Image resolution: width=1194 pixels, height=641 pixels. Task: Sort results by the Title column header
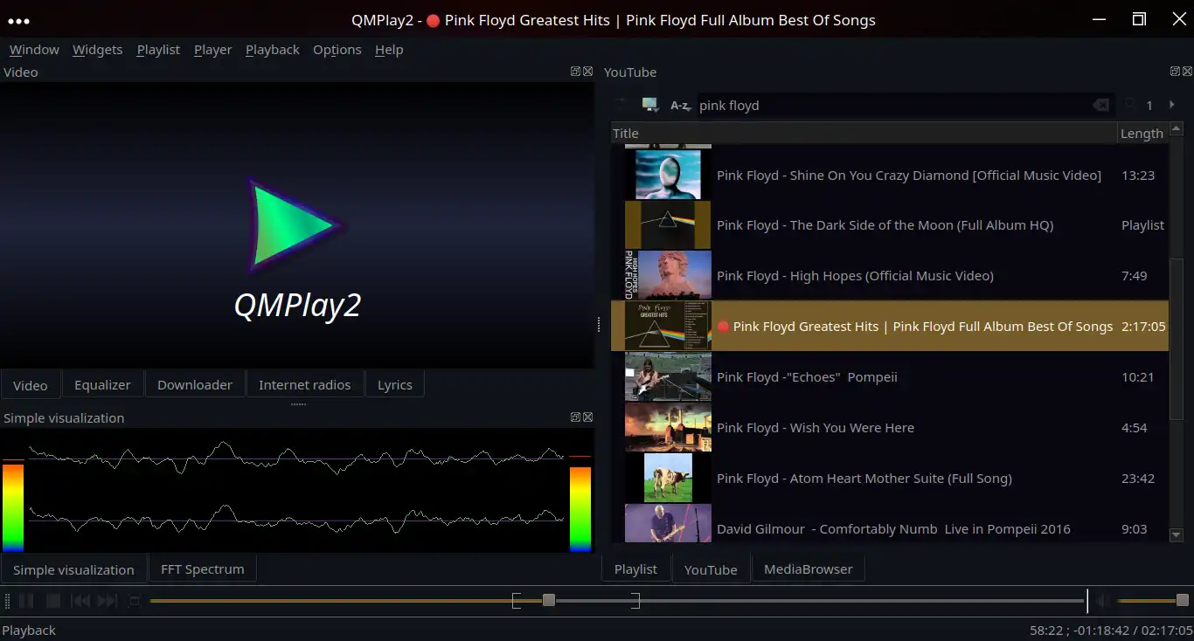[x=864, y=134]
